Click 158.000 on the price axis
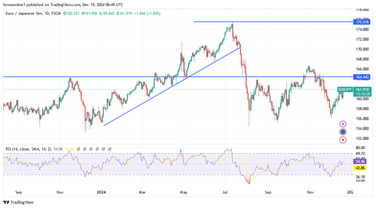The height and width of the screenshot is (208, 376). tap(362, 108)
